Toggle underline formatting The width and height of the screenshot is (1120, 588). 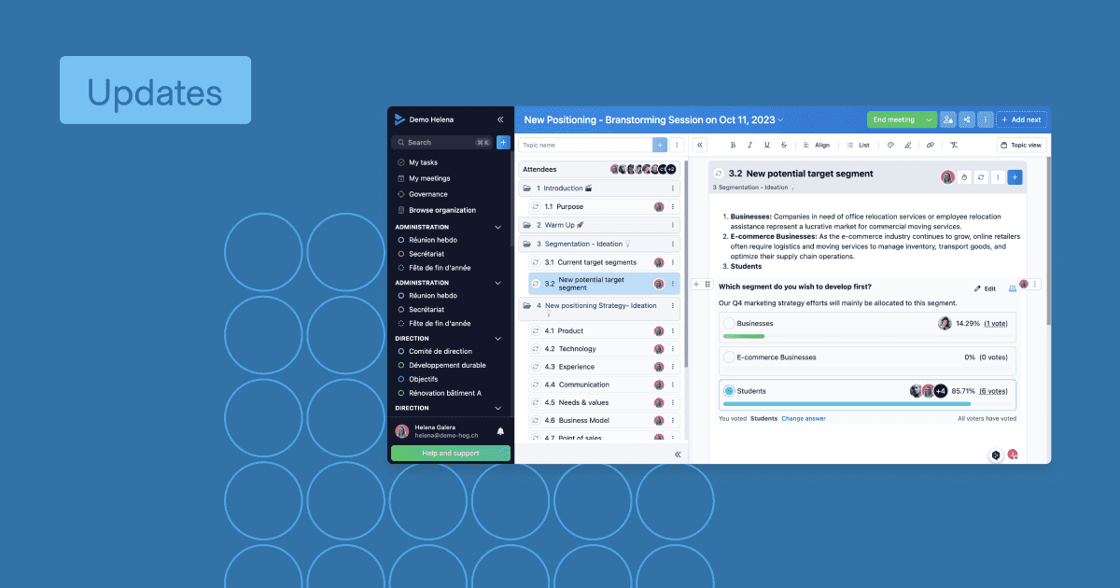(x=766, y=145)
